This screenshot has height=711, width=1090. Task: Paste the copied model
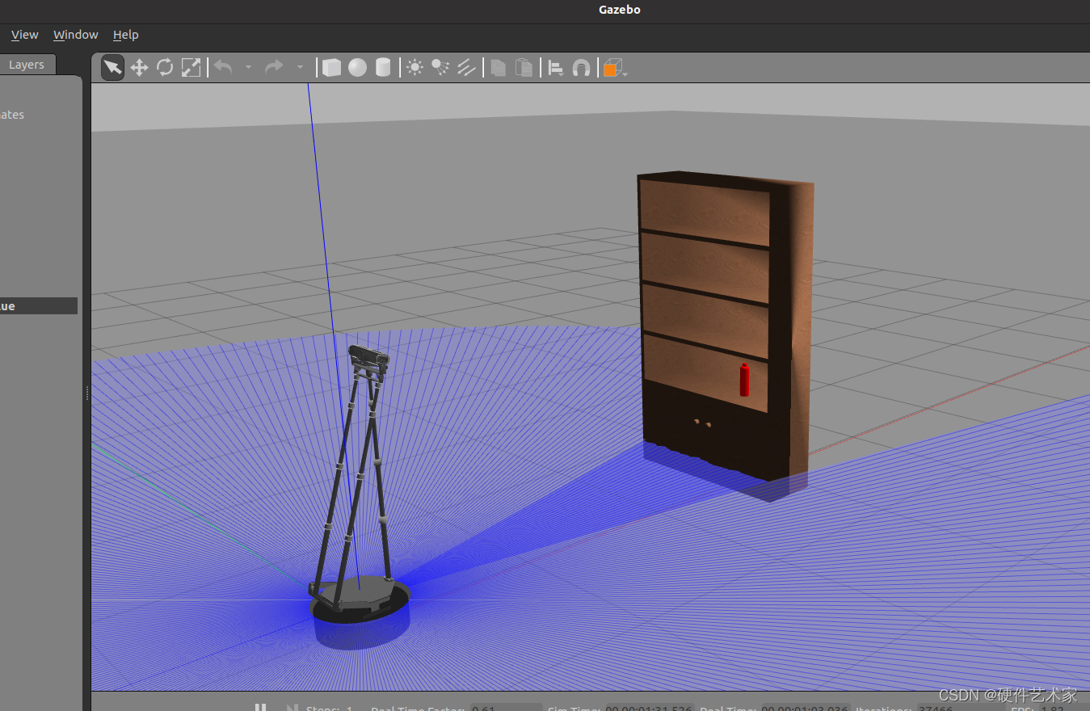pyautogui.click(x=524, y=68)
